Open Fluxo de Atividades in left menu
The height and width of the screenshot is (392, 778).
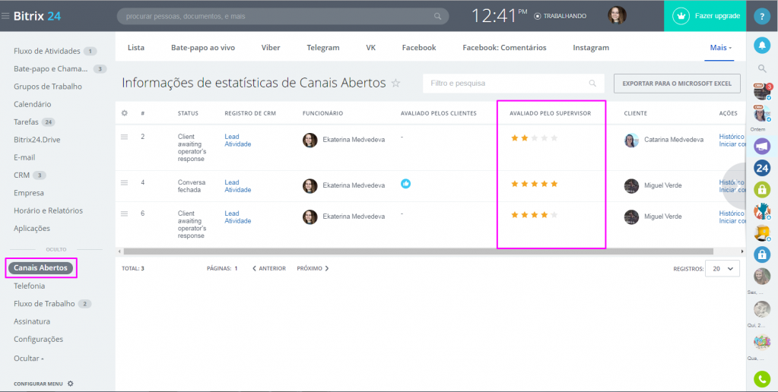(x=47, y=51)
